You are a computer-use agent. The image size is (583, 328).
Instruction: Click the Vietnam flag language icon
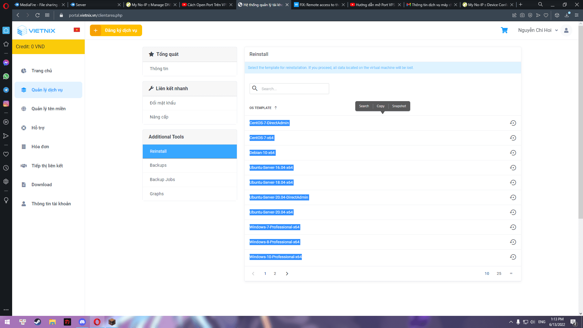[x=77, y=30]
